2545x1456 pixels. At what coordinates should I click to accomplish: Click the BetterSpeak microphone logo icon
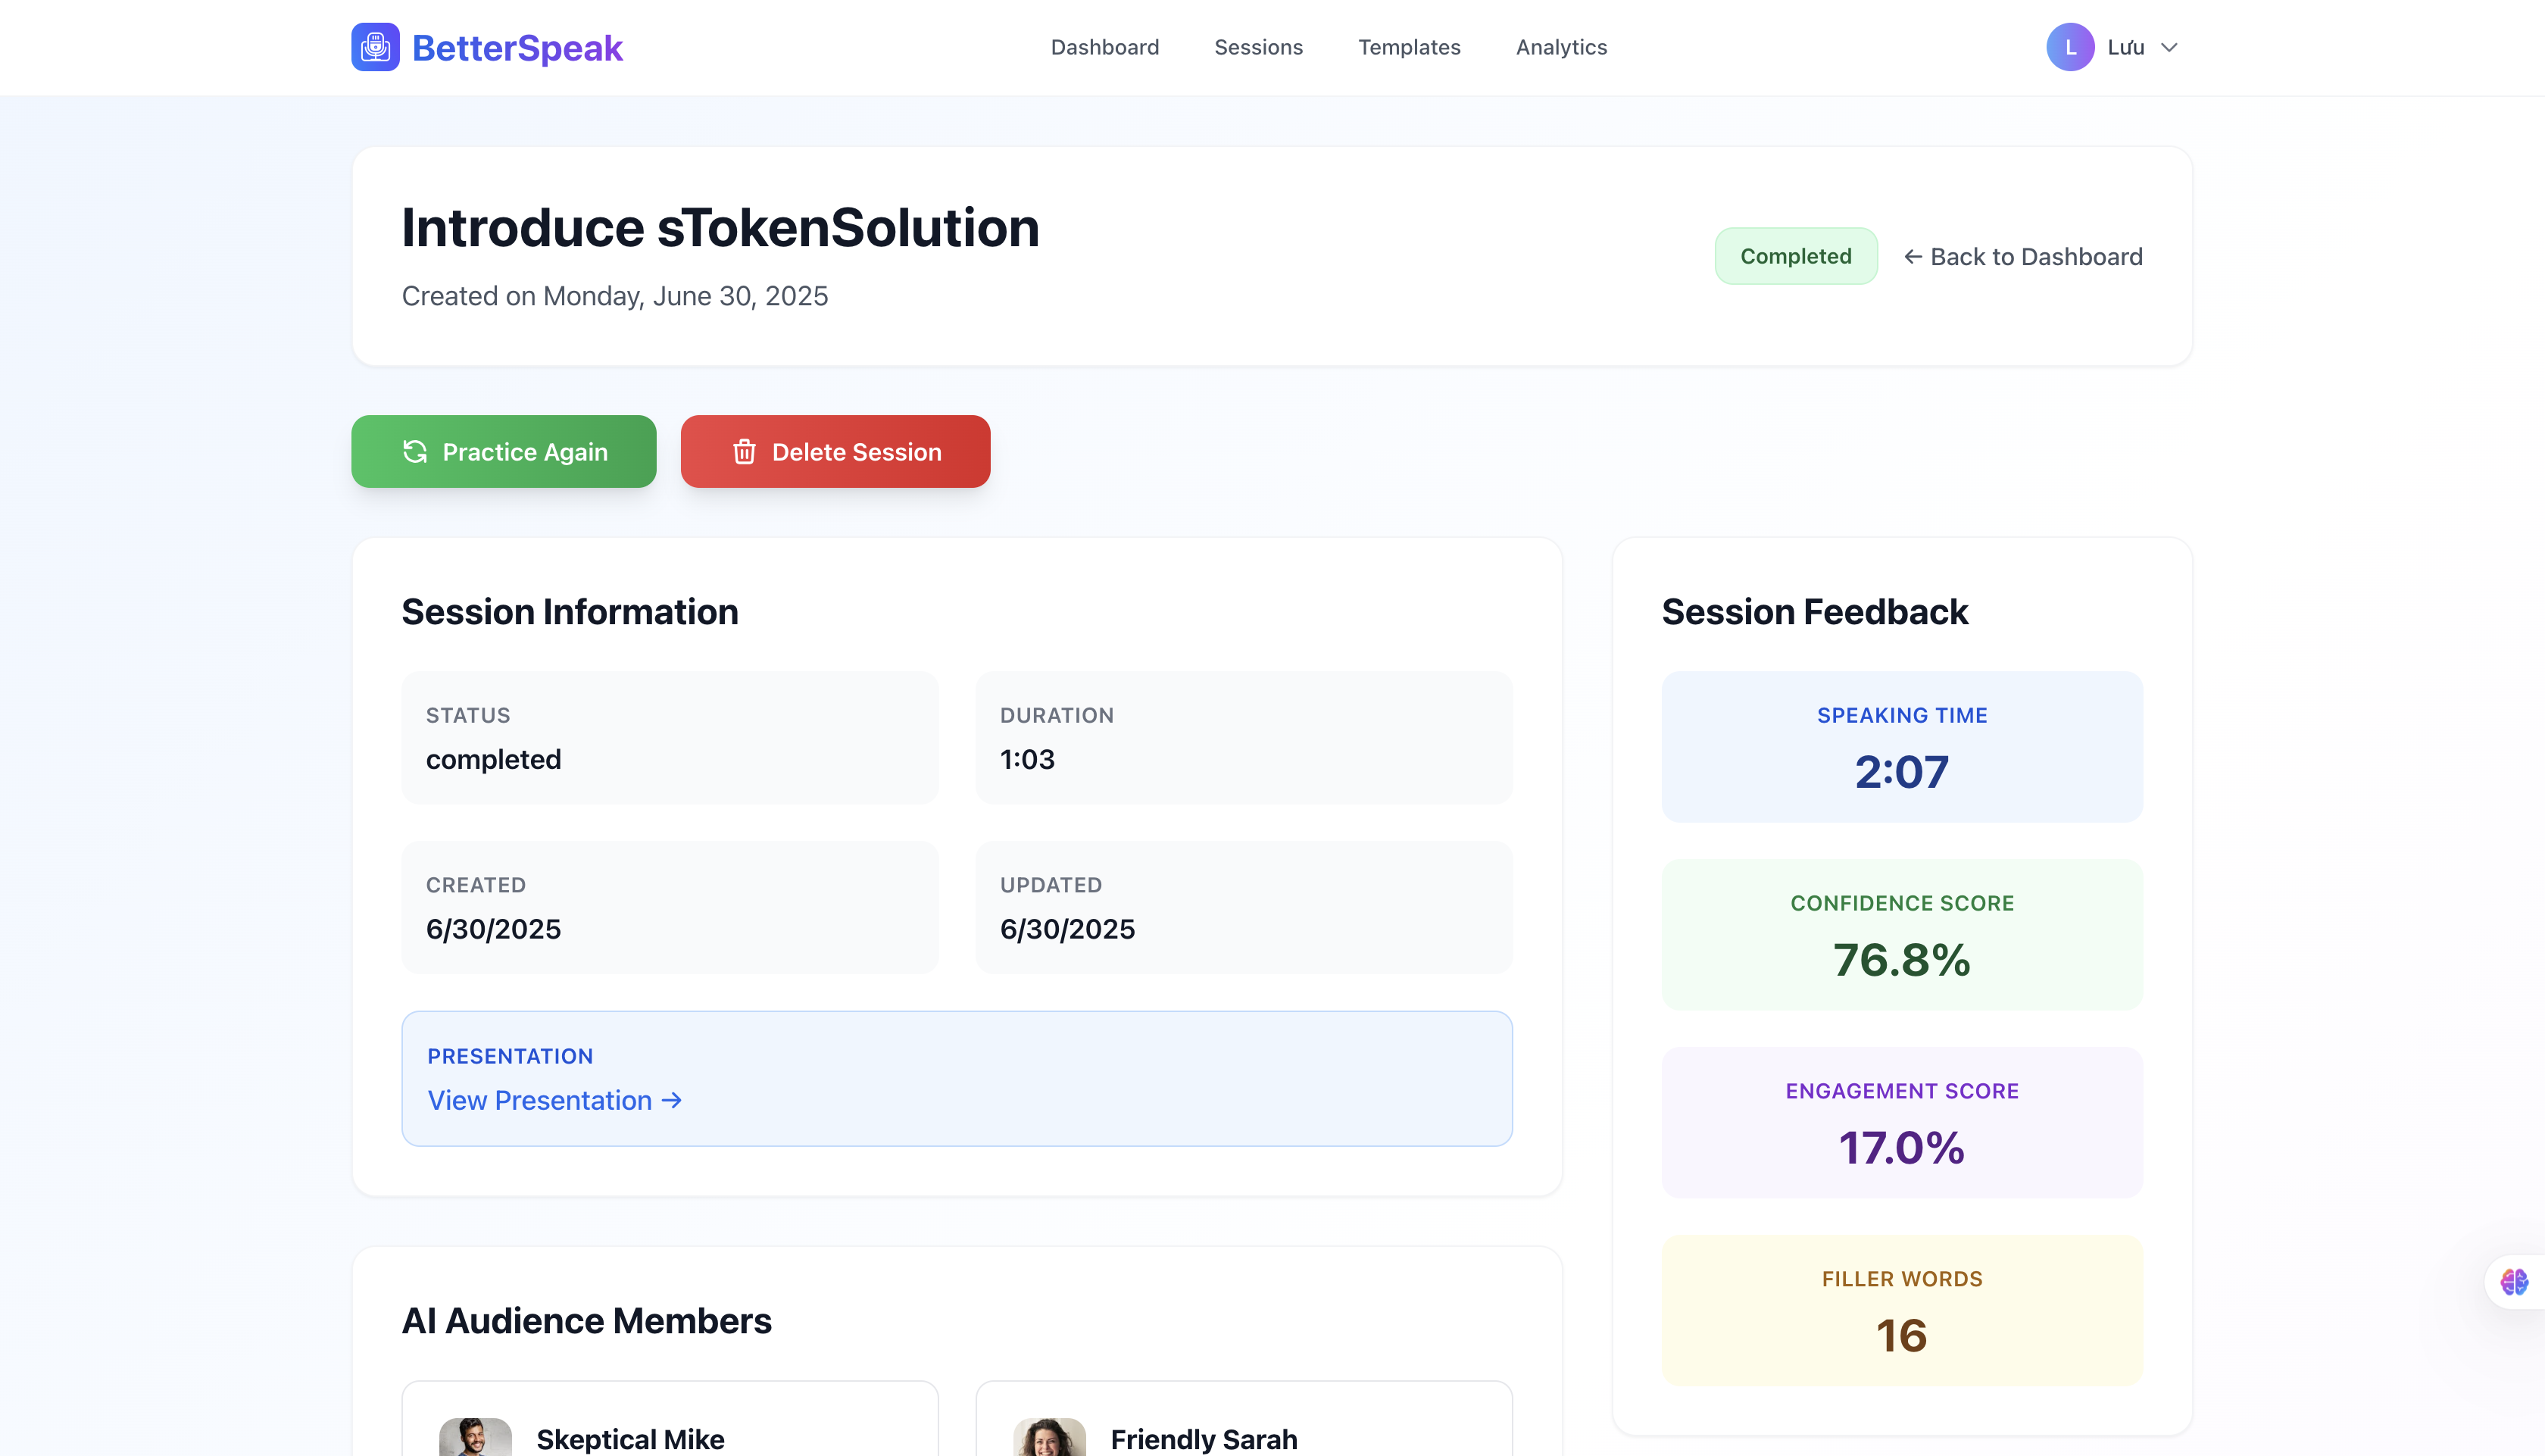pyautogui.click(x=375, y=47)
